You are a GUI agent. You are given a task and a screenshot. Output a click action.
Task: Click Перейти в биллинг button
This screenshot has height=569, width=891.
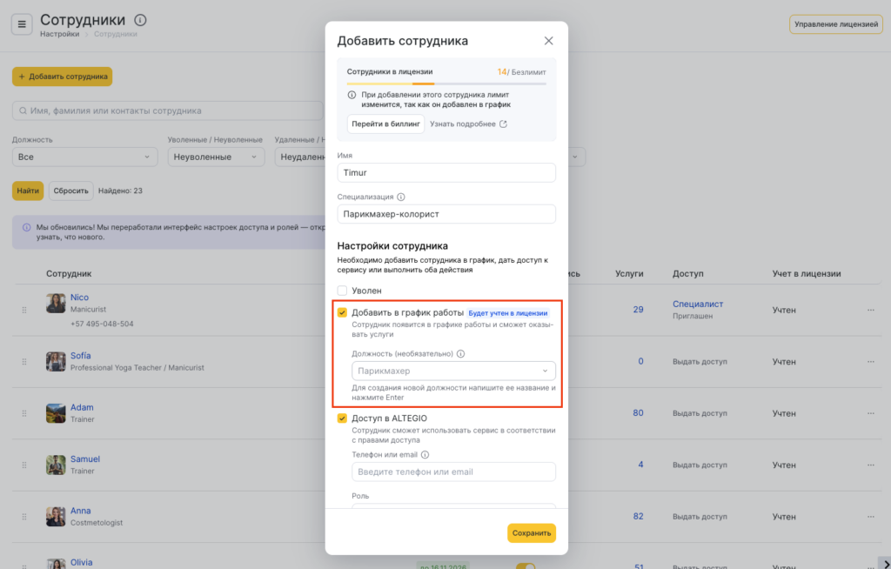coord(385,124)
